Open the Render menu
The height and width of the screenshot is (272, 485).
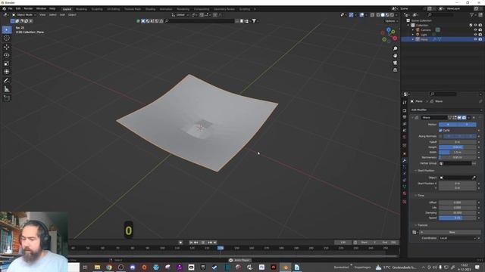pyautogui.click(x=28, y=8)
